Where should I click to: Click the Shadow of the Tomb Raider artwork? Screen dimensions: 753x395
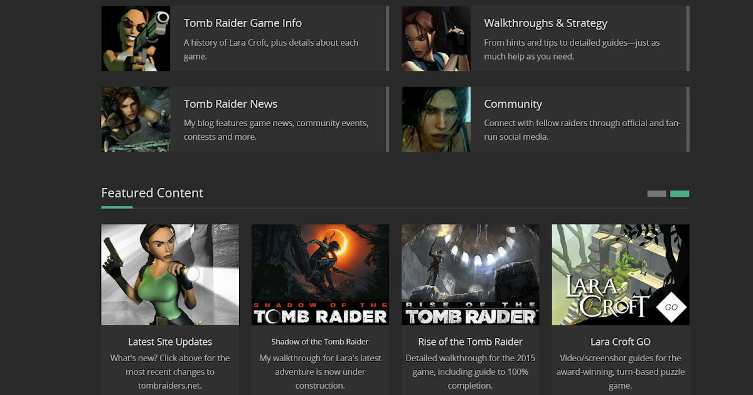pyautogui.click(x=320, y=274)
